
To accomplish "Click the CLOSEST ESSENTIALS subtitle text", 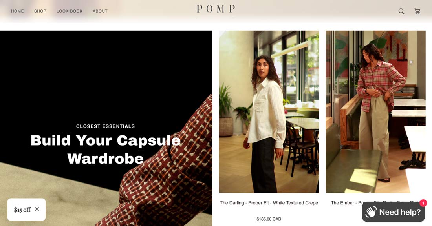I will (x=106, y=126).
